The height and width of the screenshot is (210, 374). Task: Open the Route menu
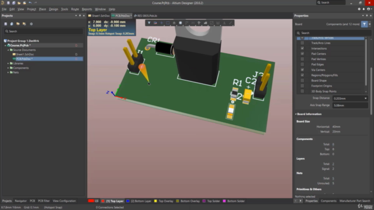[75, 9]
